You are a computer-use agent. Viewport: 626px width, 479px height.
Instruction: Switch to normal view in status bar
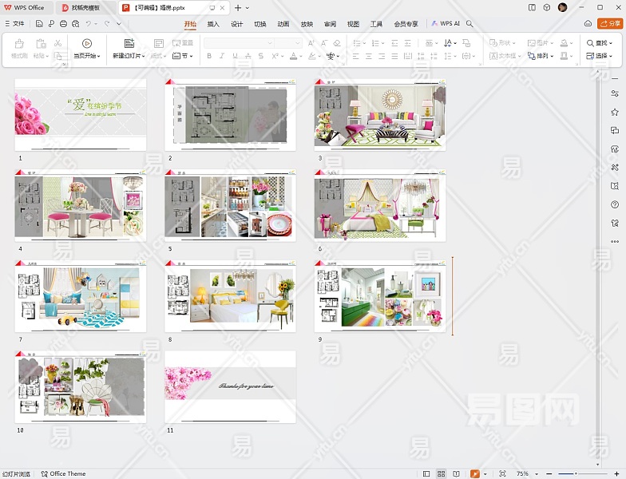point(427,473)
